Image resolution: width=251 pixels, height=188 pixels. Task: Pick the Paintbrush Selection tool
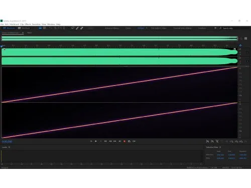pyautogui.click(x=77, y=28)
